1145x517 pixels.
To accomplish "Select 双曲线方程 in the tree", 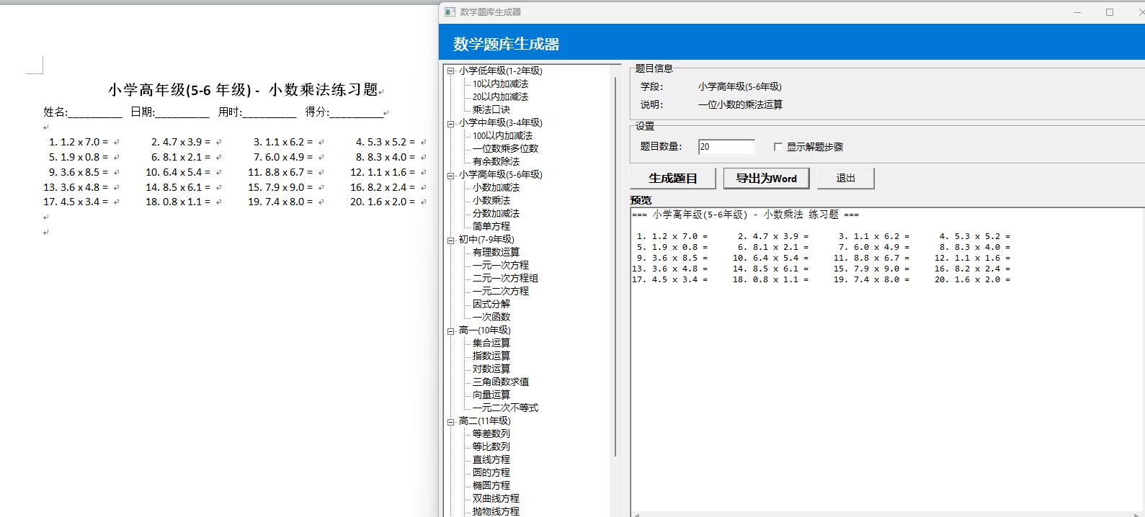I will pos(496,499).
